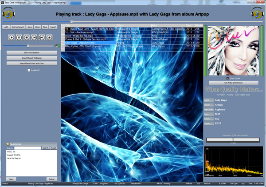Clear the playlist

click(x=45, y=27)
